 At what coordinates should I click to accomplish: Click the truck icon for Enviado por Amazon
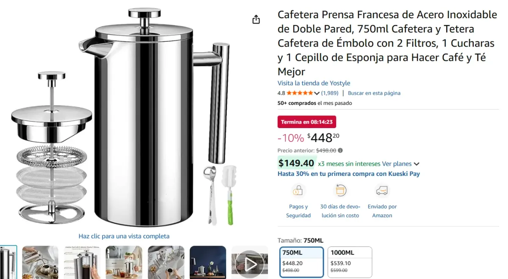(382, 191)
